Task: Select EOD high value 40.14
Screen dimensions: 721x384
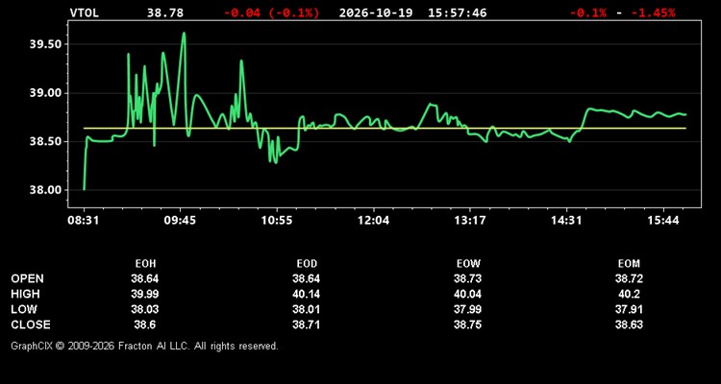Action: 307,294
